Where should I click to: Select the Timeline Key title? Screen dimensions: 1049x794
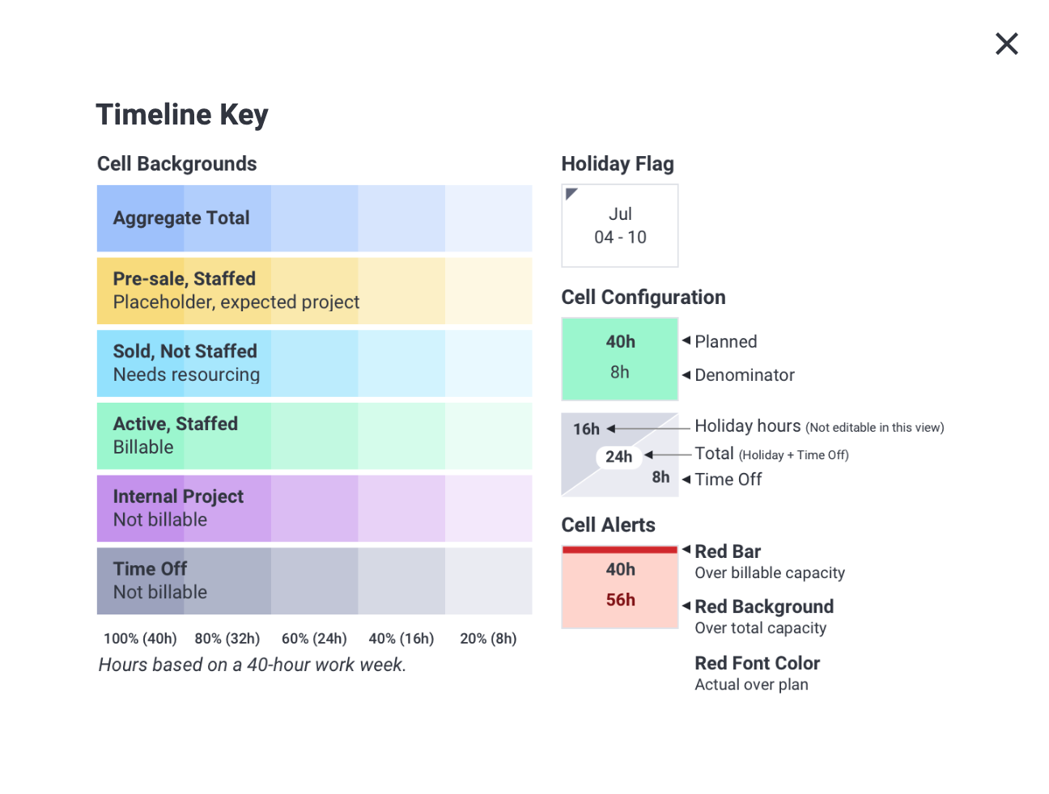coord(182,114)
